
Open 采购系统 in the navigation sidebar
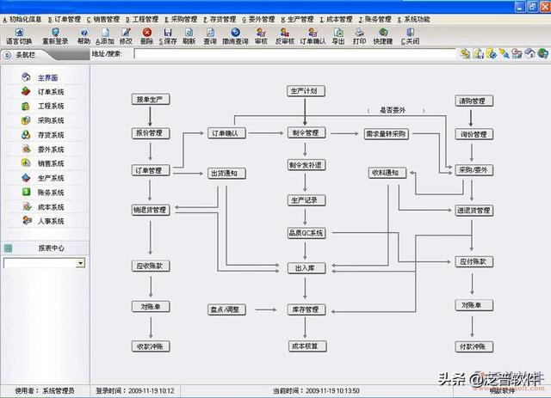point(51,120)
